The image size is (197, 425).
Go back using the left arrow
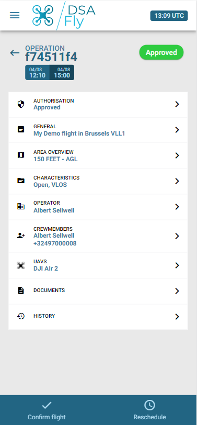coord(15,52)
